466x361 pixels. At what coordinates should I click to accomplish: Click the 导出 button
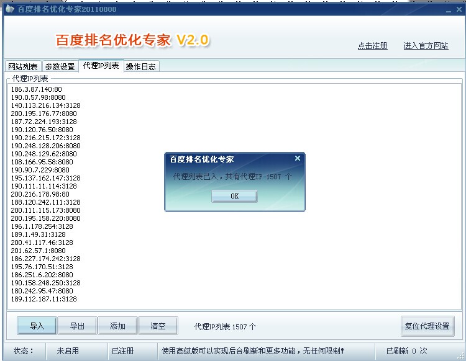pos(77,326)
